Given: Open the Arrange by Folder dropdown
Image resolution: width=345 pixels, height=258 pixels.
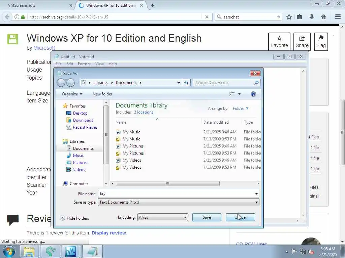Looking at the screenshot, I should 241,109.
